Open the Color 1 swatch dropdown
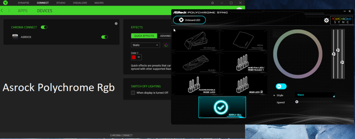Screen dimensions: 355x139 (136, 57)
